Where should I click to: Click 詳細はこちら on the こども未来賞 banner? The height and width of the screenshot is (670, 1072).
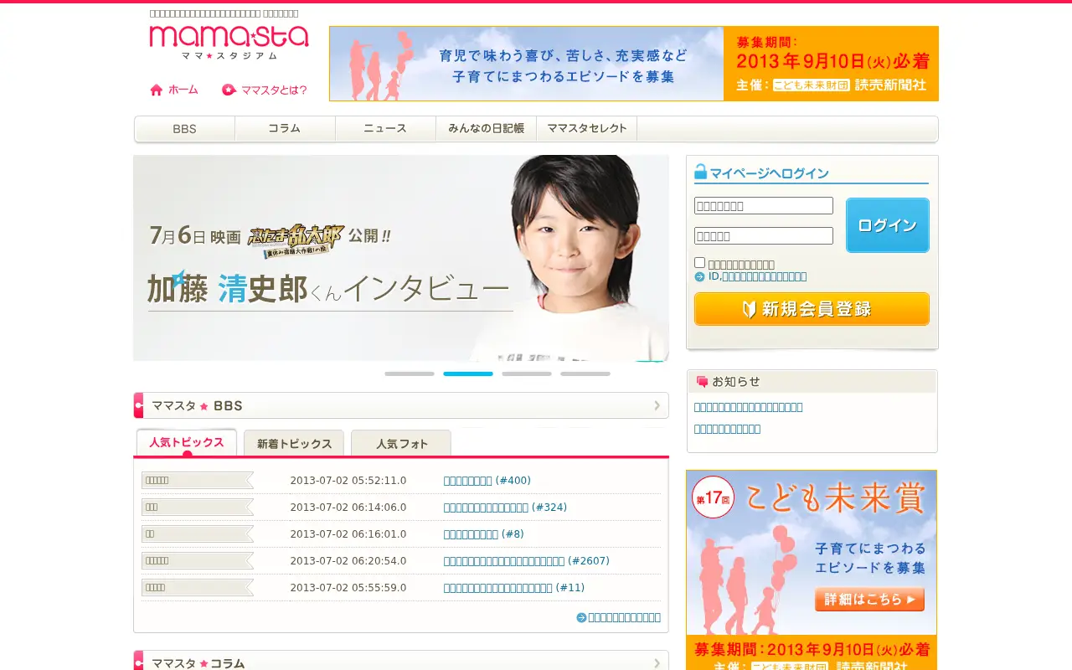(x=869, y=599)
